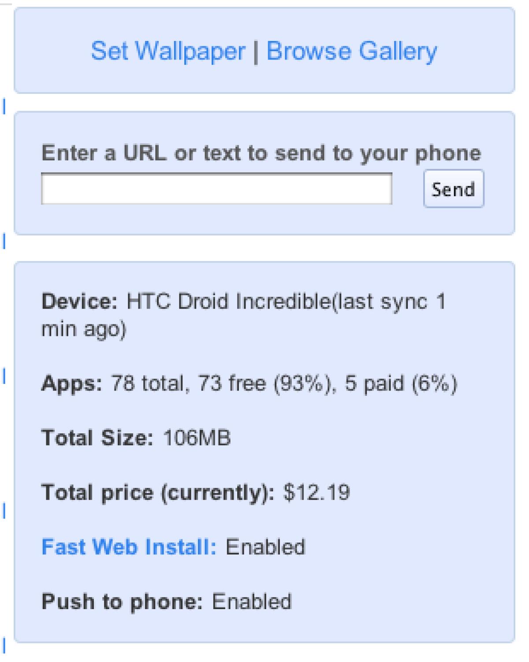Click the 106MB size value
This screenshot has width=529, height=662.
pos(197,438)
